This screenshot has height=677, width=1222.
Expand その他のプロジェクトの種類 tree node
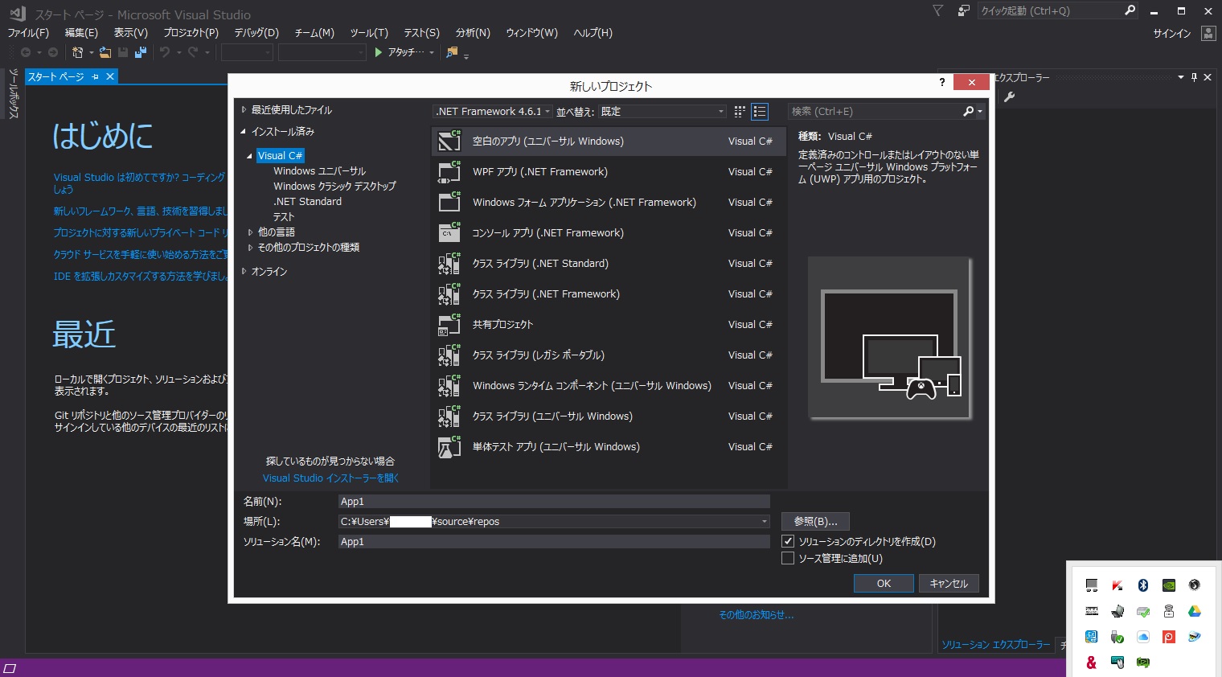tap(250, 248)
